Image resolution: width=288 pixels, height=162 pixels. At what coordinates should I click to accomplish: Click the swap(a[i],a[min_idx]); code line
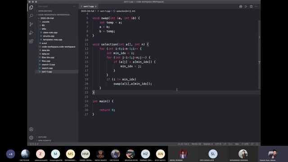point(133,84)
